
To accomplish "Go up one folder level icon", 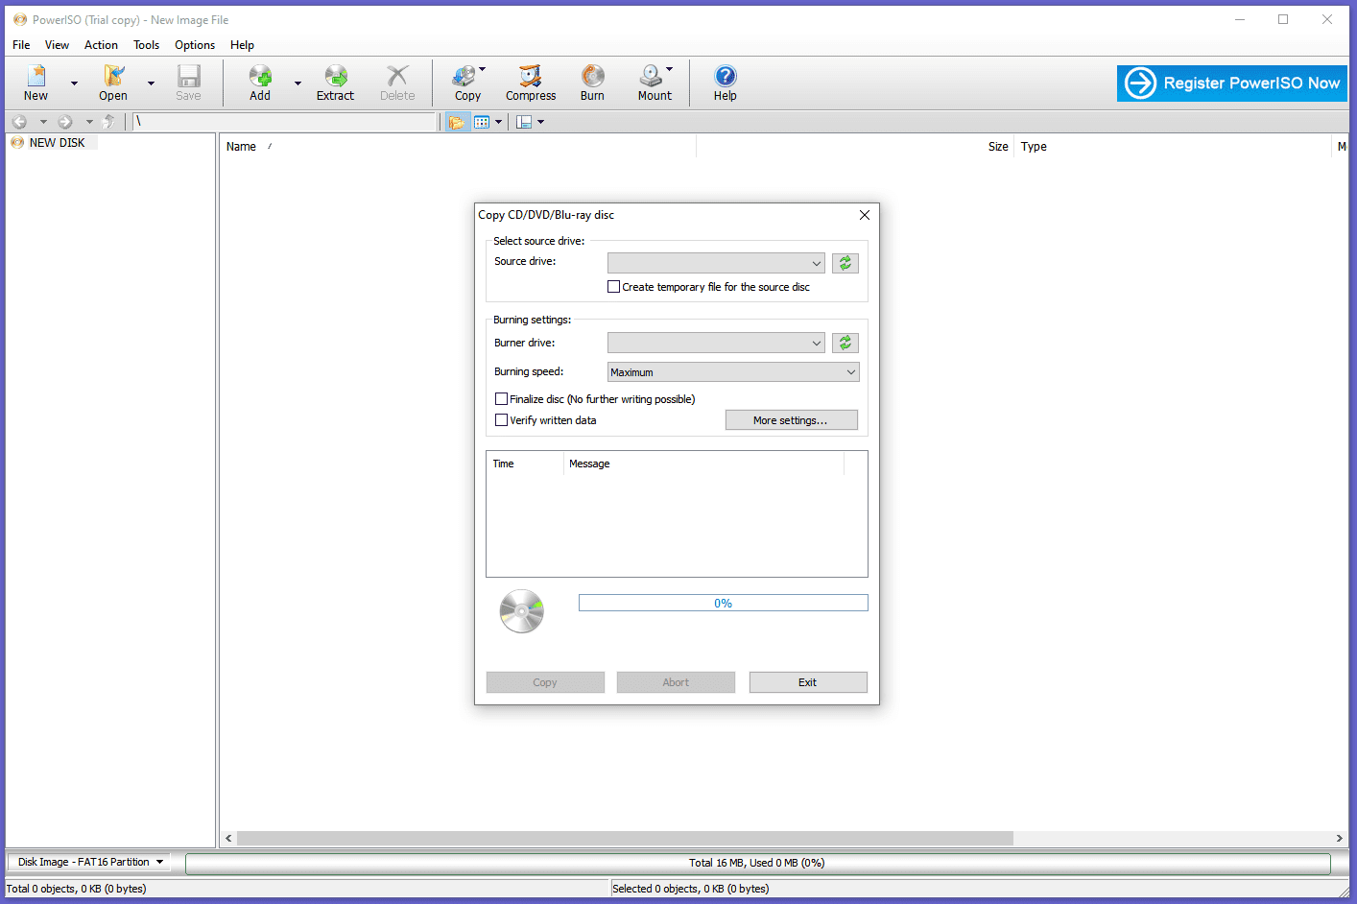I will [x=108, y=122].
